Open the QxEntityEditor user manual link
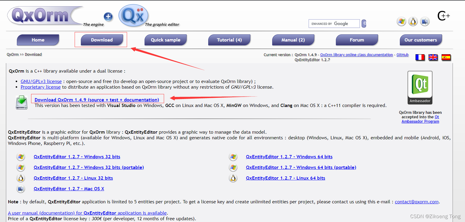465x222 pixels. pos(87,213)
